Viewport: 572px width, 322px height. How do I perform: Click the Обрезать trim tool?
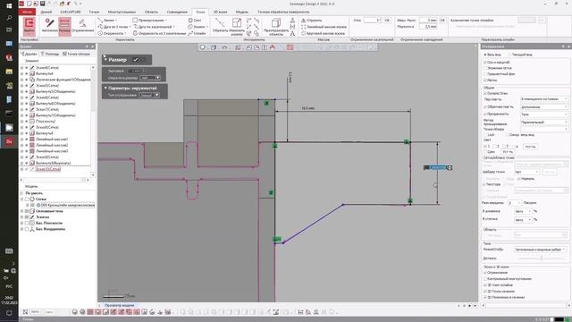point(220,26)
